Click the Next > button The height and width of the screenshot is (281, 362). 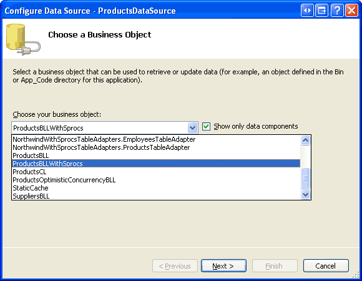tap(223, 266)
